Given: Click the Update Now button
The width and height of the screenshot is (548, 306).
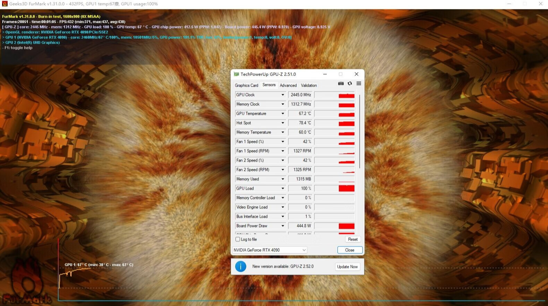Looking at the screenshot, I should click(347, 266).
